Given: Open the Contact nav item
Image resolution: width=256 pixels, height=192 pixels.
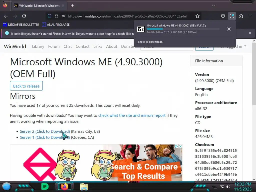Looking at the screenshot, I should click(x=82, y=46).
